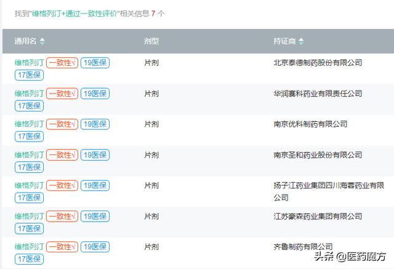Click 片剂 cell in 齐鲁制药 row
This screenshot has height=269, width=394.
(x=151, y=247)
